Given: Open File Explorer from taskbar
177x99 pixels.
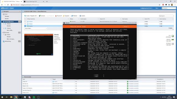Looking at the screenshot, I should click(11, 97).
